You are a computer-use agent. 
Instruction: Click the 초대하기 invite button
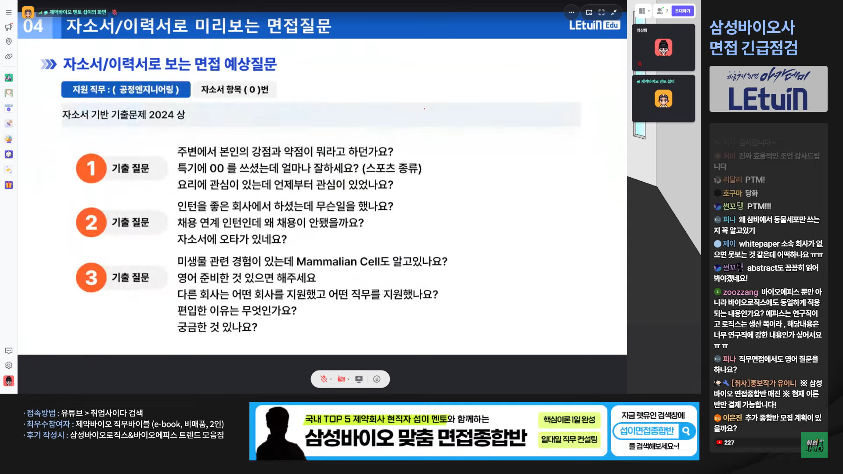[x=682, y=11]
